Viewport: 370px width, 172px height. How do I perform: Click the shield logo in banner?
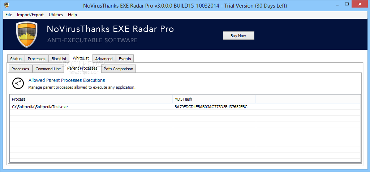(27, 34)
